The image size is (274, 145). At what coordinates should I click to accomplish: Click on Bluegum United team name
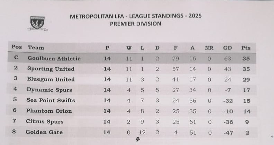point(51,79)
